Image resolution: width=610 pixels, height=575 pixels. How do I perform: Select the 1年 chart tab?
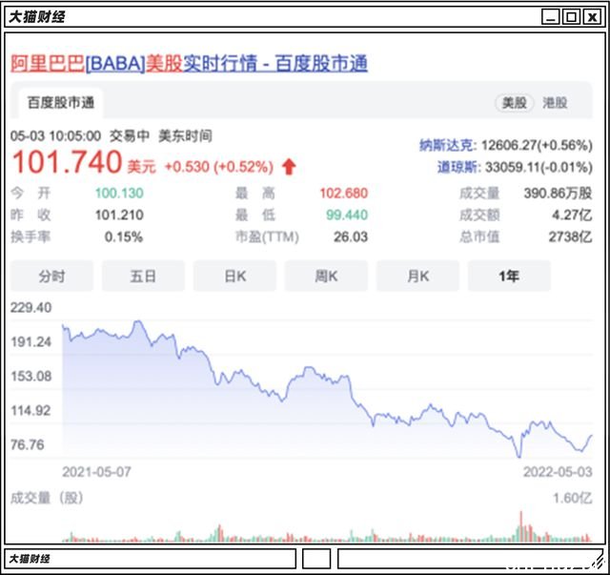(x=509, y=276)
